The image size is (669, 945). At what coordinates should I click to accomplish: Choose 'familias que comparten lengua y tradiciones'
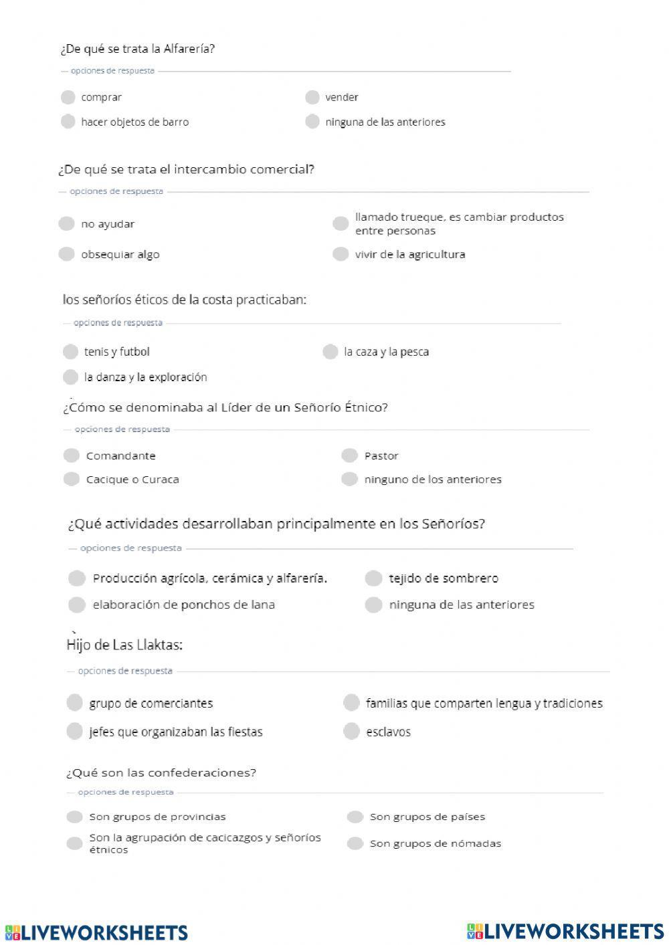click(351, 703)
